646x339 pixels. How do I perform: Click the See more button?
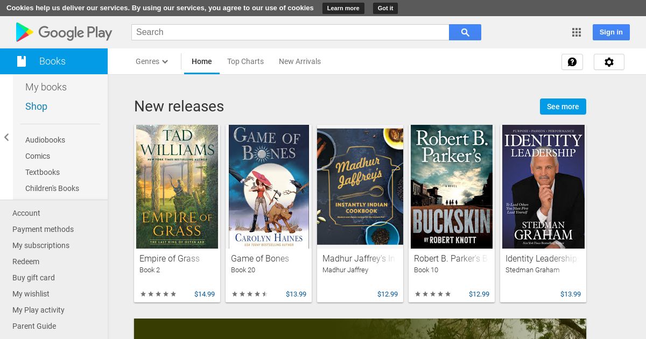[x=563, y=107]
